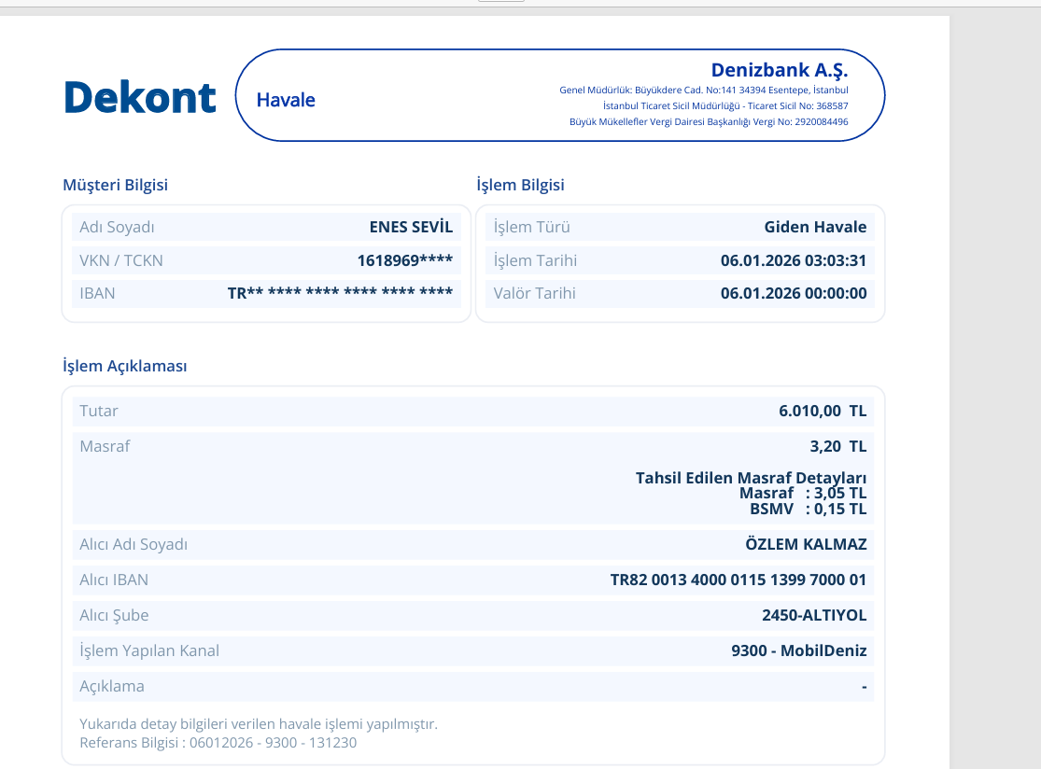
Task: Click the VKN / TCKN label
Action: 120,260
